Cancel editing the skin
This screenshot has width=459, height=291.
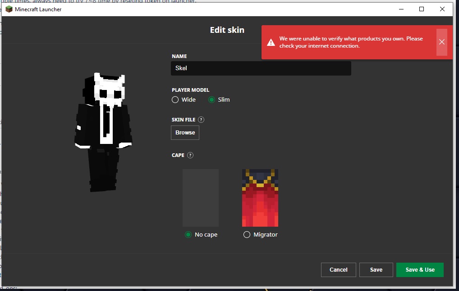pyautogui.click(x=339, y=270)
